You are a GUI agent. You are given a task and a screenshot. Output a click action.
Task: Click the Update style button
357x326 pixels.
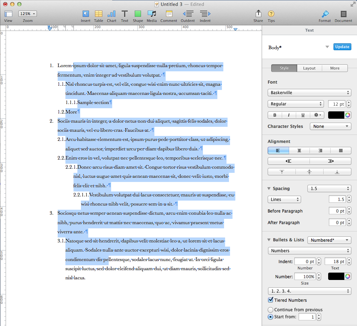click(x=342, y=47)
